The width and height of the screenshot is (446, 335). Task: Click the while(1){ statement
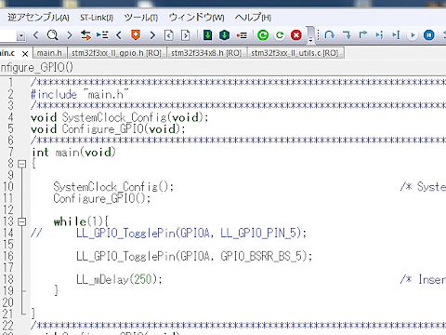click(x=81, y=221)
